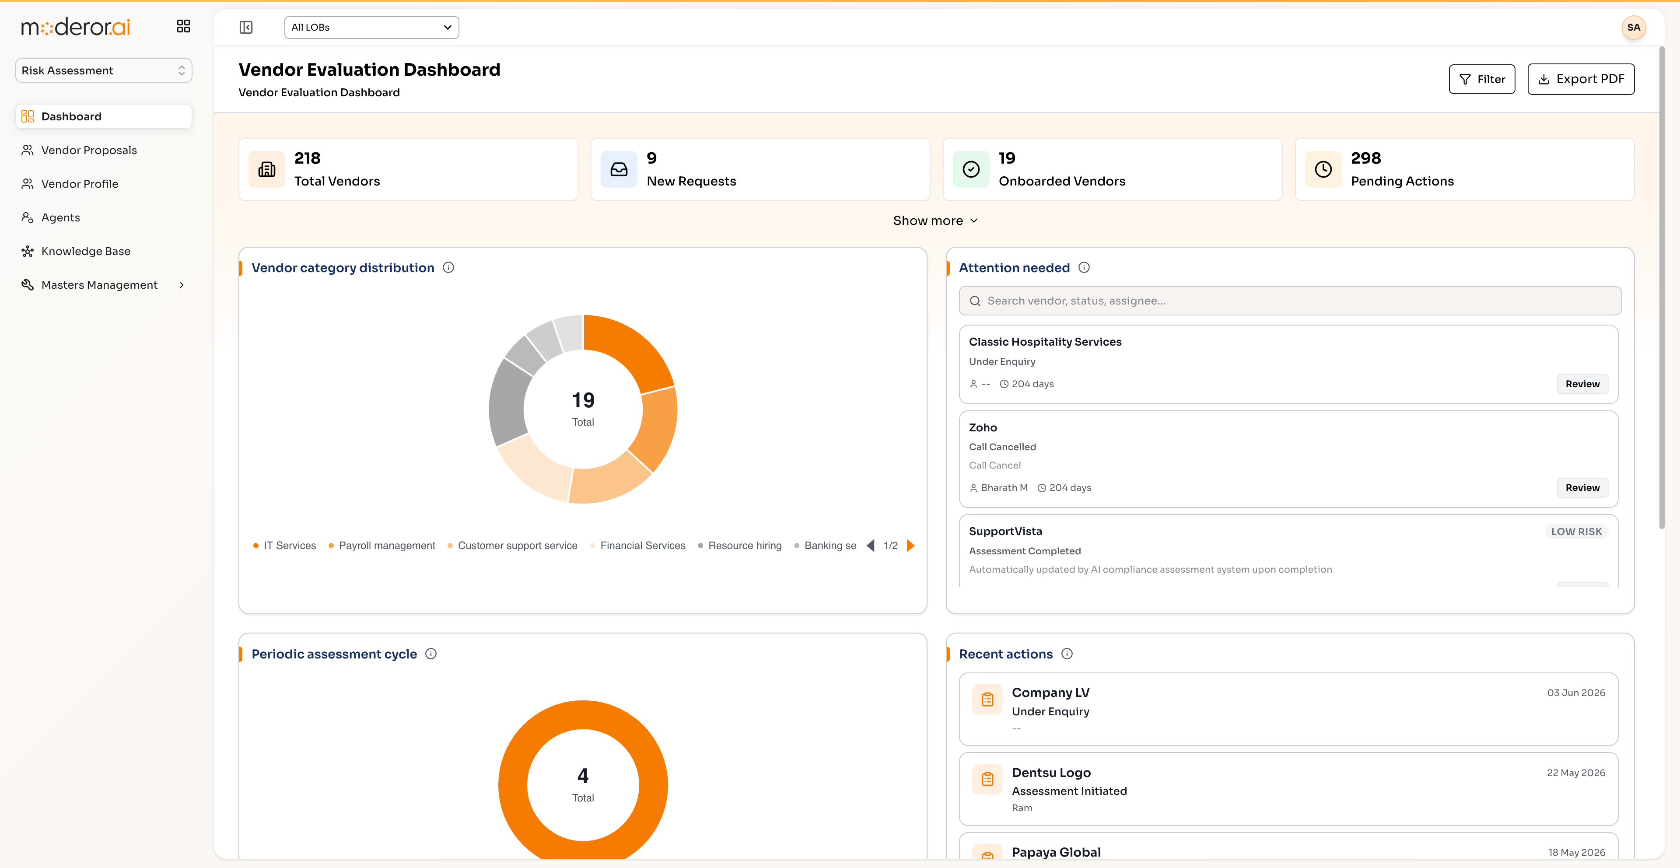
Task: Click the search magnifier icon in Attention needed
Action: (975, 301)
